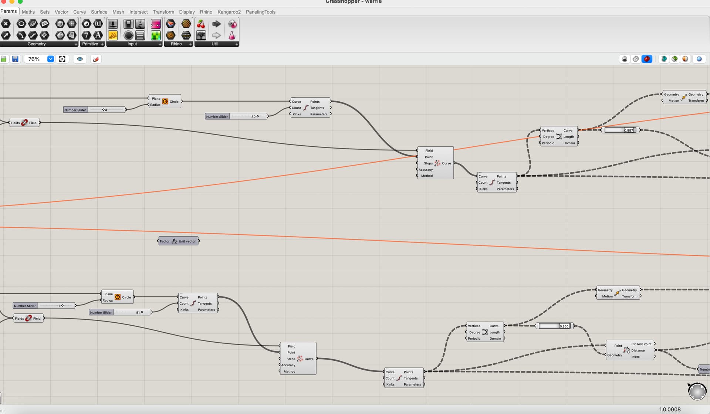Choose the Value List input icon
The width and height of the screenshot is (710, 414).
pos(140,35)
